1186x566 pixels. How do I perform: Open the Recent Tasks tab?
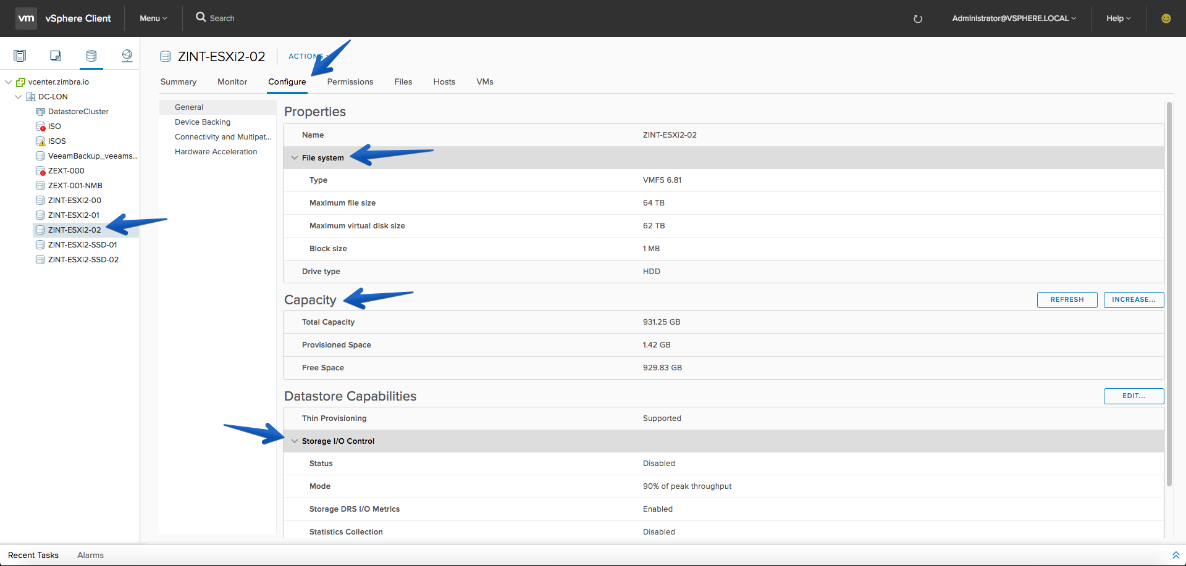(33, 556)
